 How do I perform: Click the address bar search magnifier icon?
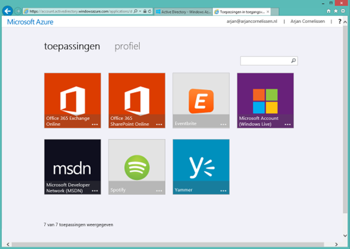point(135,11)
